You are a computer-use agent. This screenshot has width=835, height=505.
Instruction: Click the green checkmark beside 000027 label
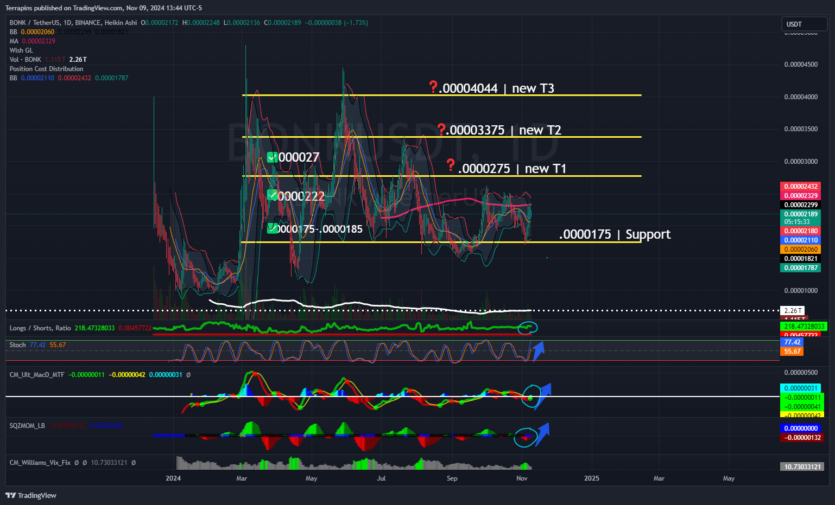[273, 157]
